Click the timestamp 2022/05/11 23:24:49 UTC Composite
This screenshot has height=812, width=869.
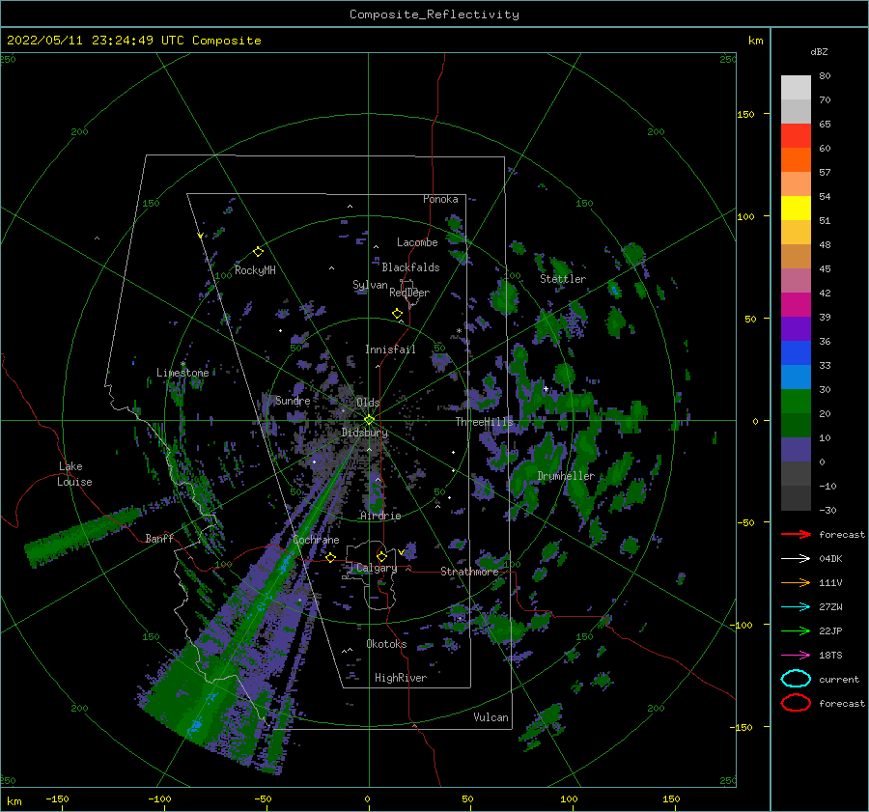coord(133,41)
